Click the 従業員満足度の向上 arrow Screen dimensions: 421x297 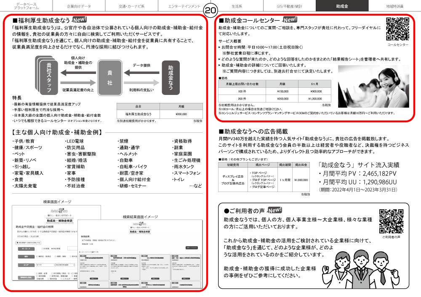(x=78, y=82)
